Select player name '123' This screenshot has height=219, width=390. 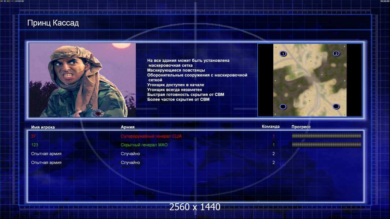click(34, 145)
